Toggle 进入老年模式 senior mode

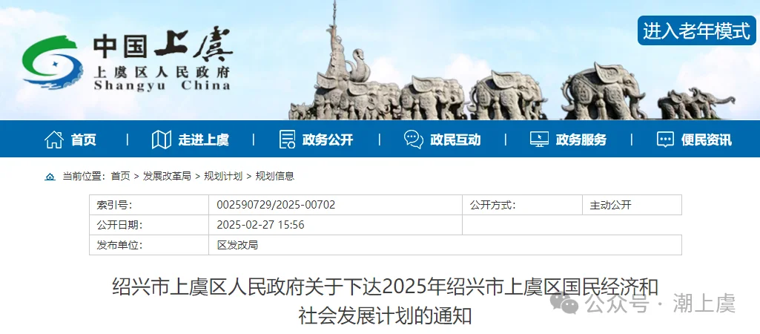(696, 30)
